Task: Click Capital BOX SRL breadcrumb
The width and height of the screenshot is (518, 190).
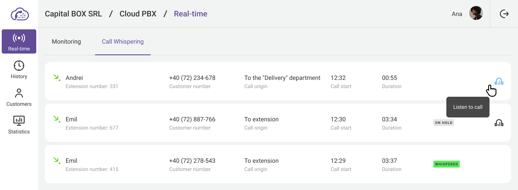Action: point(73,14)
